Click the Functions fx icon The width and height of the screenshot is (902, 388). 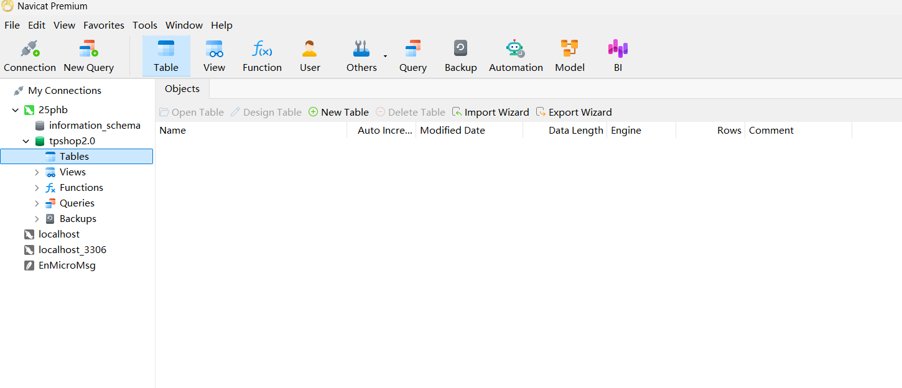(x=50, y=188)
